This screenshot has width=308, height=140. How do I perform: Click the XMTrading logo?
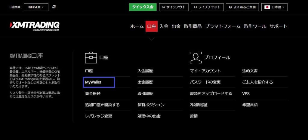point(35,26)
